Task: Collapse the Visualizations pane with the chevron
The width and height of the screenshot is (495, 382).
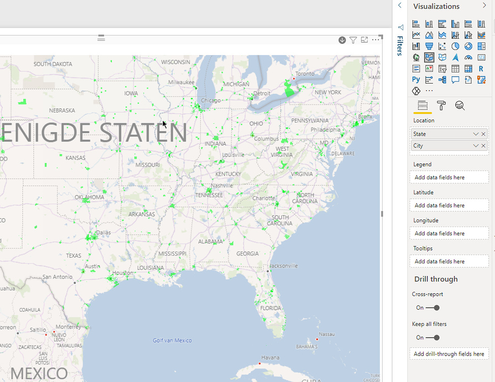Action: pyautogui.click(x=483, y=6)
